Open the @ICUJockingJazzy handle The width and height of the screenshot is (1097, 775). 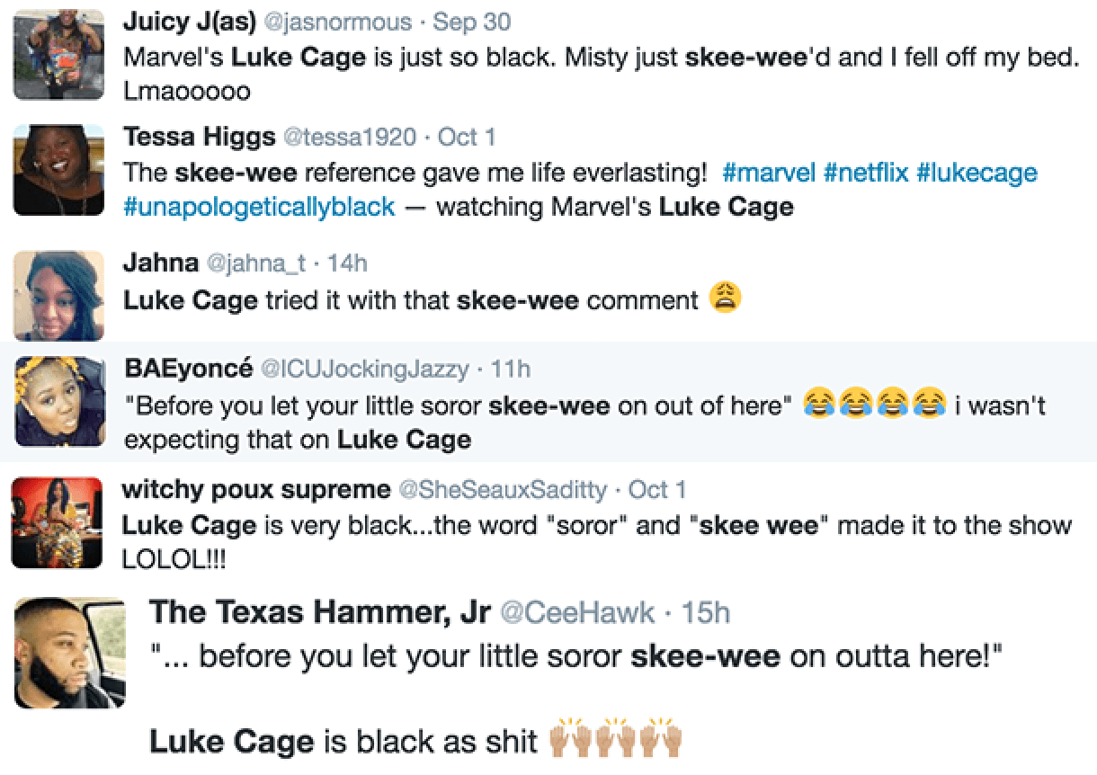tap(364, 368)
